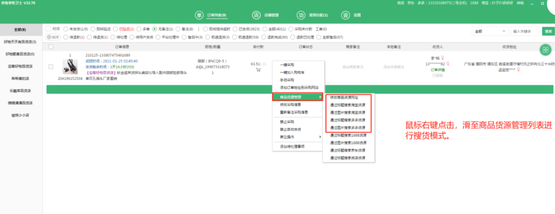555x214 pixels.
Task: Select 通过标题搜索1688货源 in submenu
Action: pos(348,136)
